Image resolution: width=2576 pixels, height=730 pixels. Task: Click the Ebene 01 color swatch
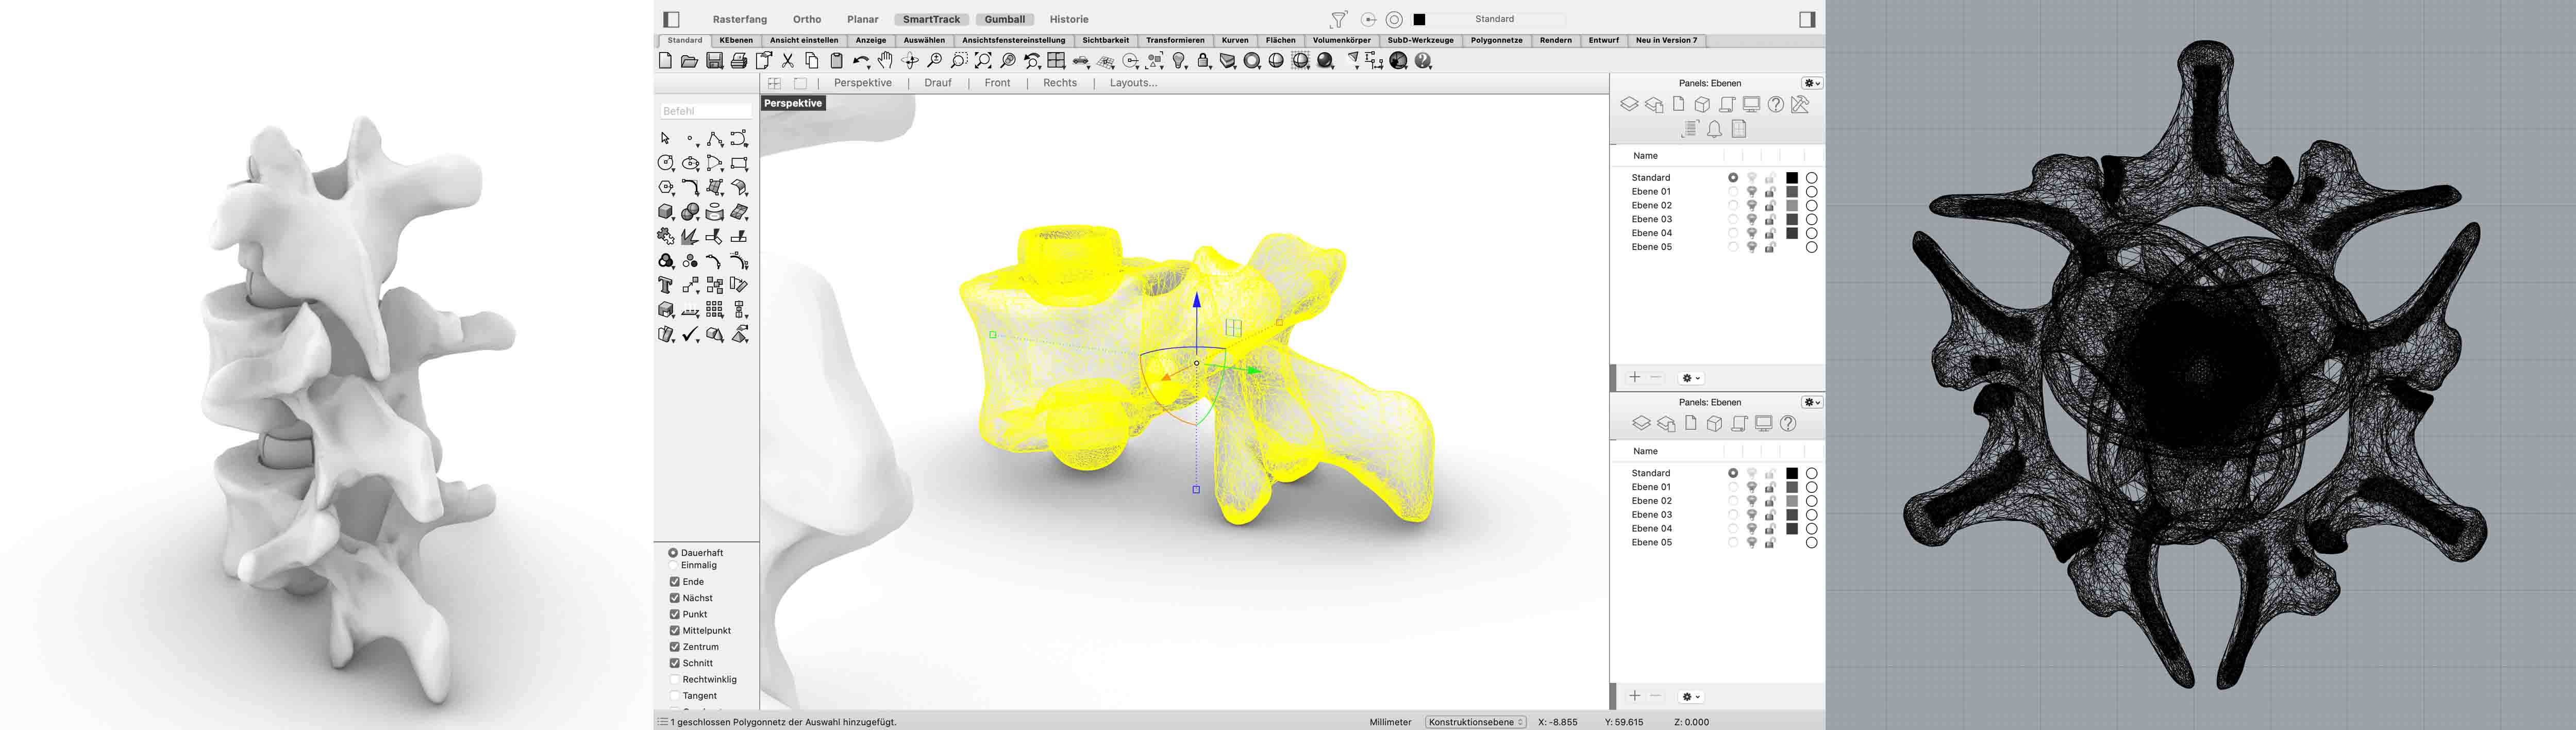[x=1792, y=191]
